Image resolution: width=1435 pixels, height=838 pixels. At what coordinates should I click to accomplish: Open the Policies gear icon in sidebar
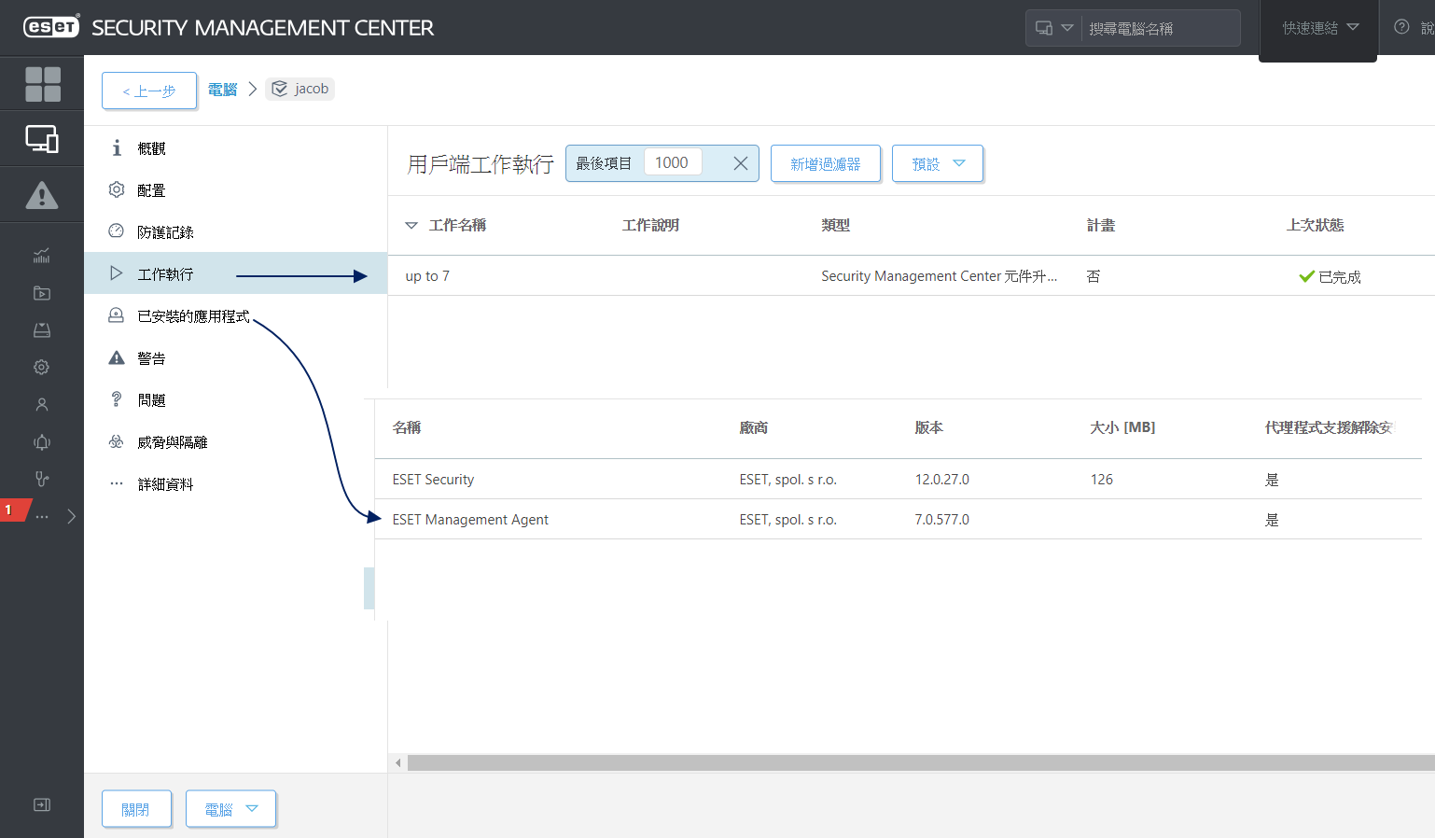(42, 368)
